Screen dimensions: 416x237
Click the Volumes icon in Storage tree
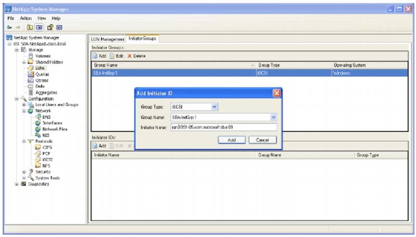[x=31, y=56]
